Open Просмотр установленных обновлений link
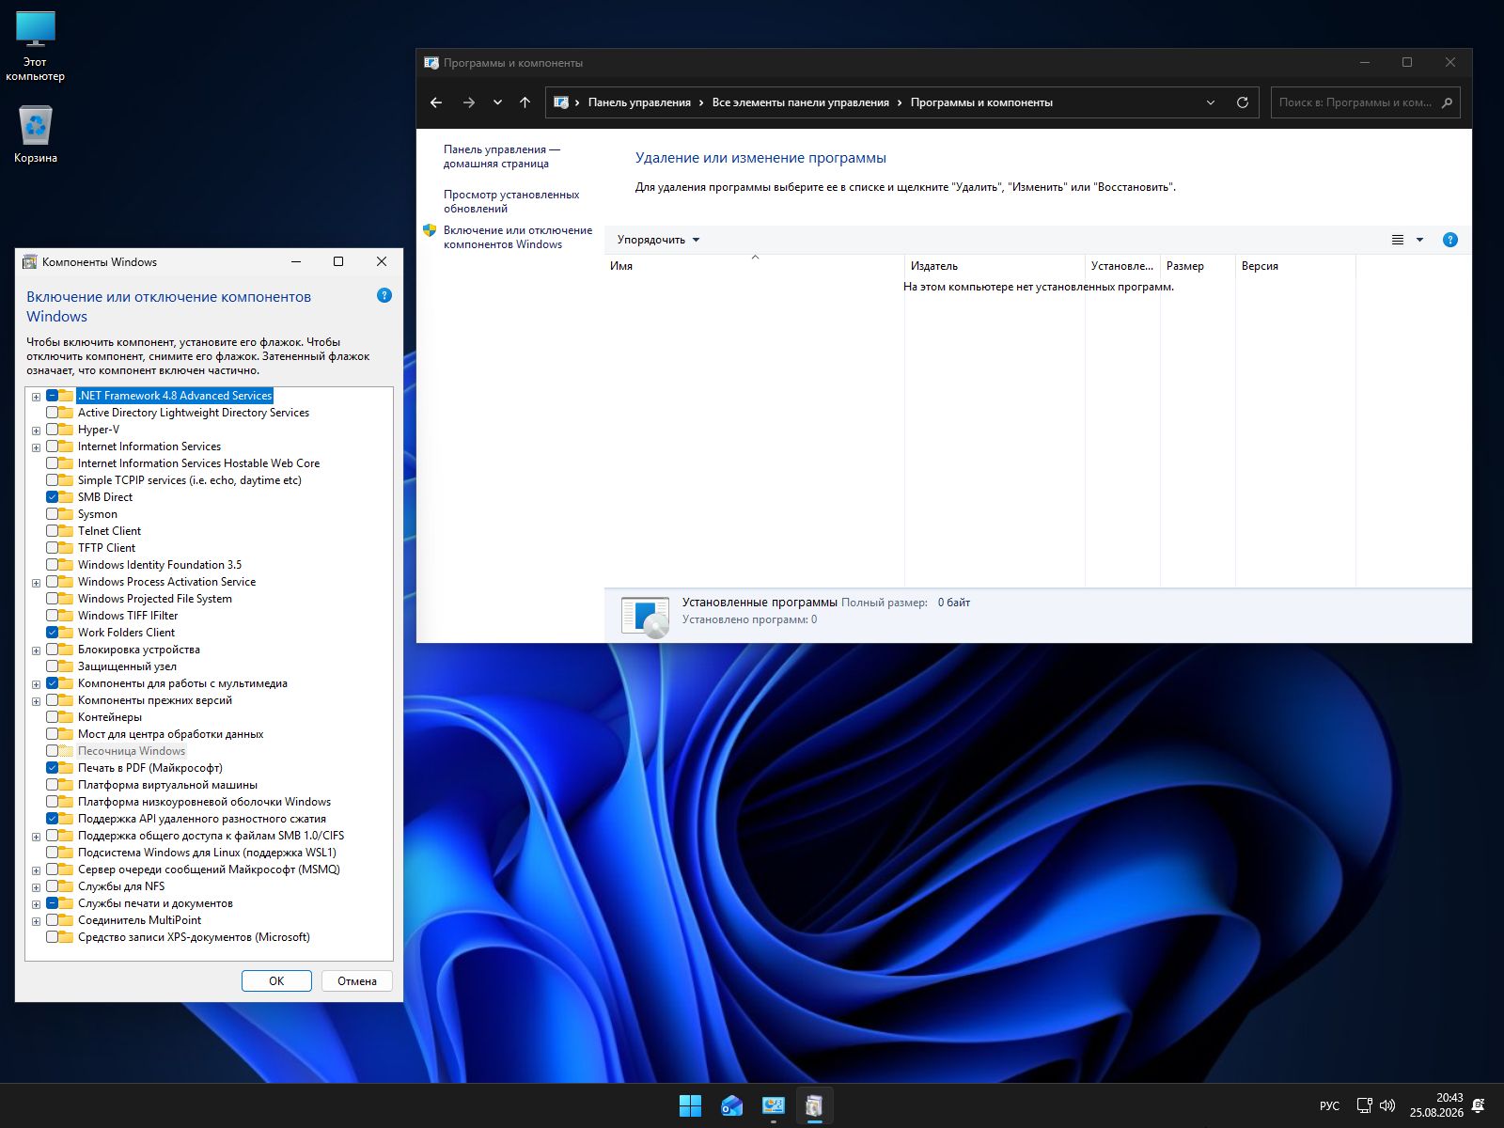 click(x=511, y=201)
